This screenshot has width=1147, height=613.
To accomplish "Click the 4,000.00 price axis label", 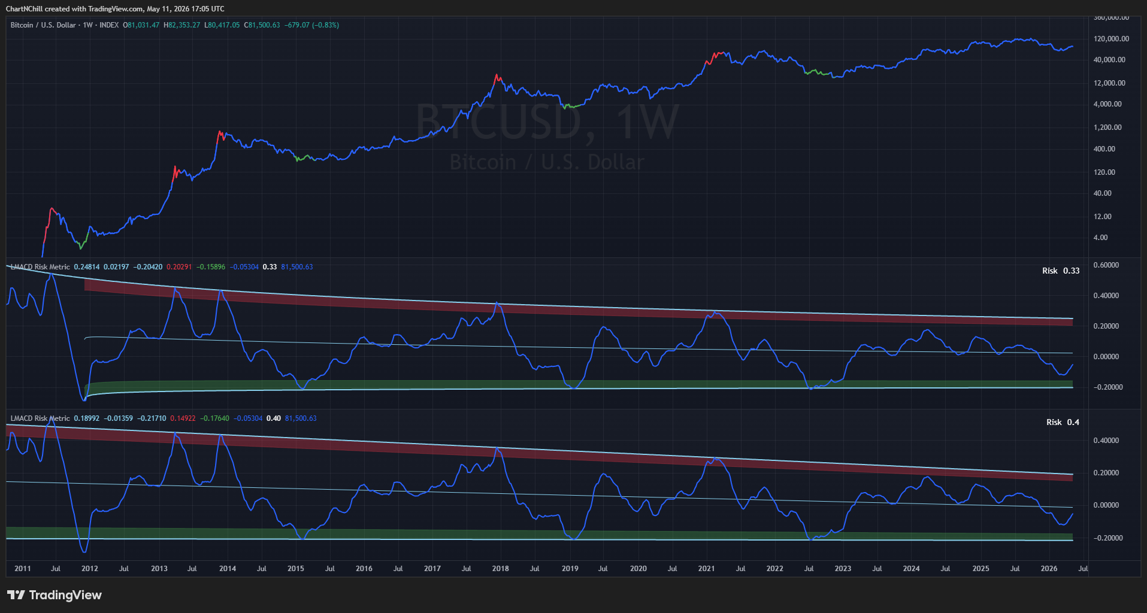I will (x=1107, y=104).
